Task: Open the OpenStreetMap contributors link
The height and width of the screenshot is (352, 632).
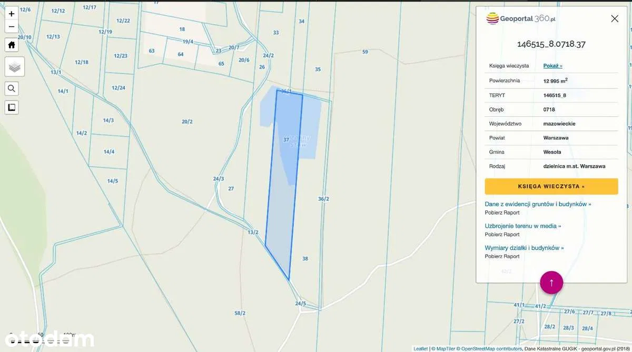Action: (x=489, y=348)
